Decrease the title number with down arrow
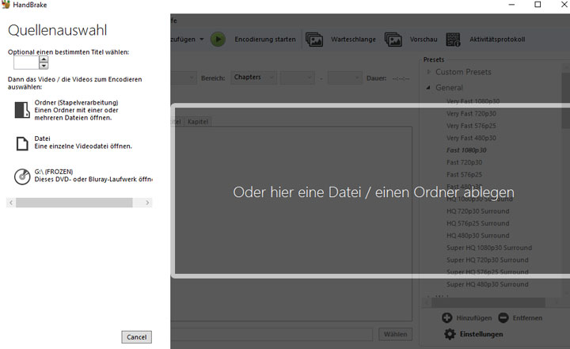The width and height of the screenshot is (570, 349). point(44,66)
